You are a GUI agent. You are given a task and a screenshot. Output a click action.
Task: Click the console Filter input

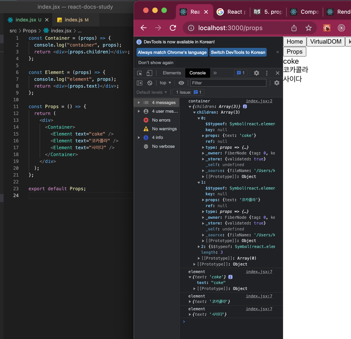[x=228, y=83]
